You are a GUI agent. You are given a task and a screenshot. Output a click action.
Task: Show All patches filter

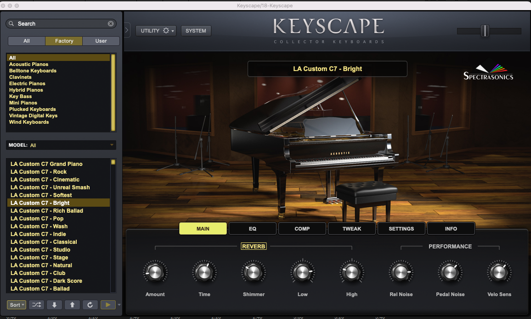(27, 41)
